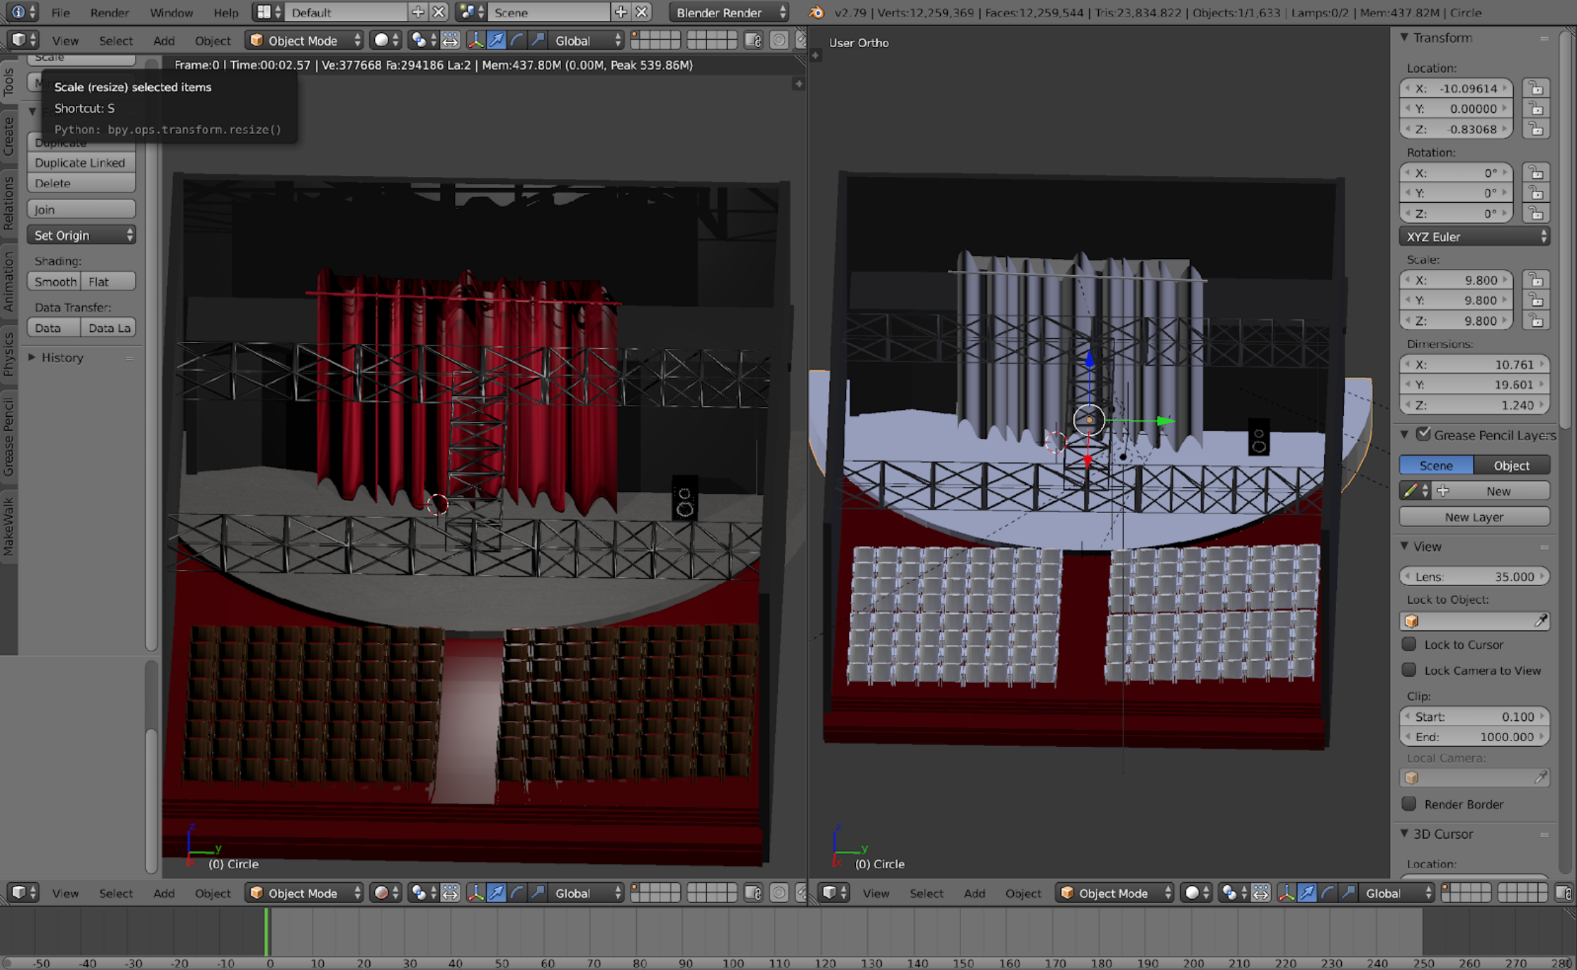
Task: Open the Blender Render engine dropdown
Action: click(728, 12)
